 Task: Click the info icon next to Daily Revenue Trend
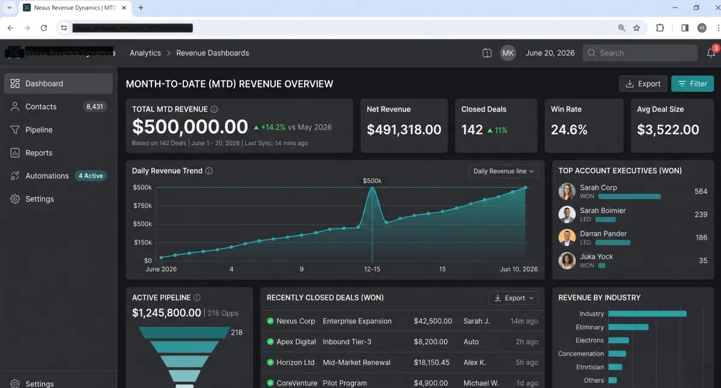tap(209, 171)
